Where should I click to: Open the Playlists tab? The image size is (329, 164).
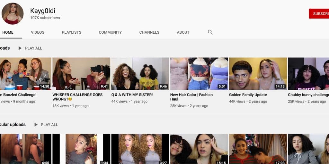pos(72,32)
